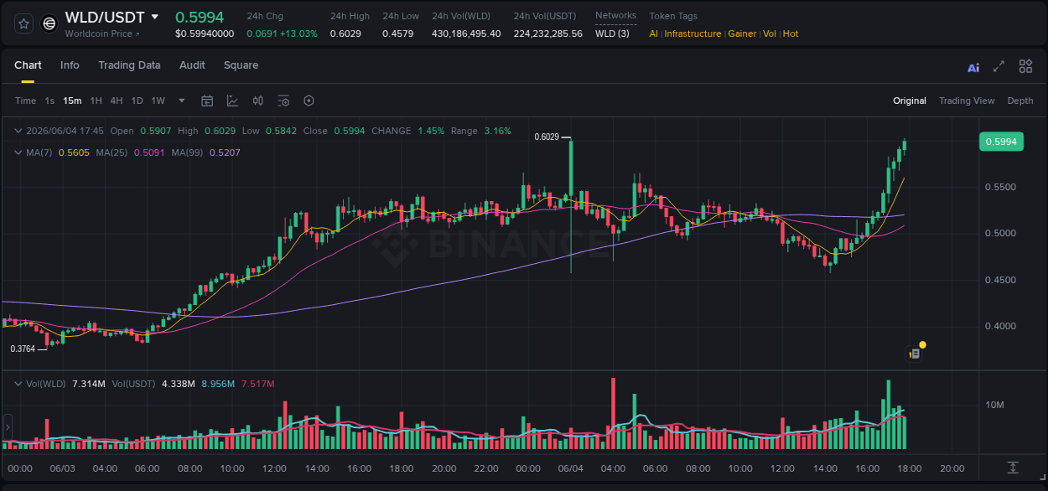Screen dimensions: 1048x491
Task: Click the 24h Low value 0.4579
Action: tap(397, 34)
